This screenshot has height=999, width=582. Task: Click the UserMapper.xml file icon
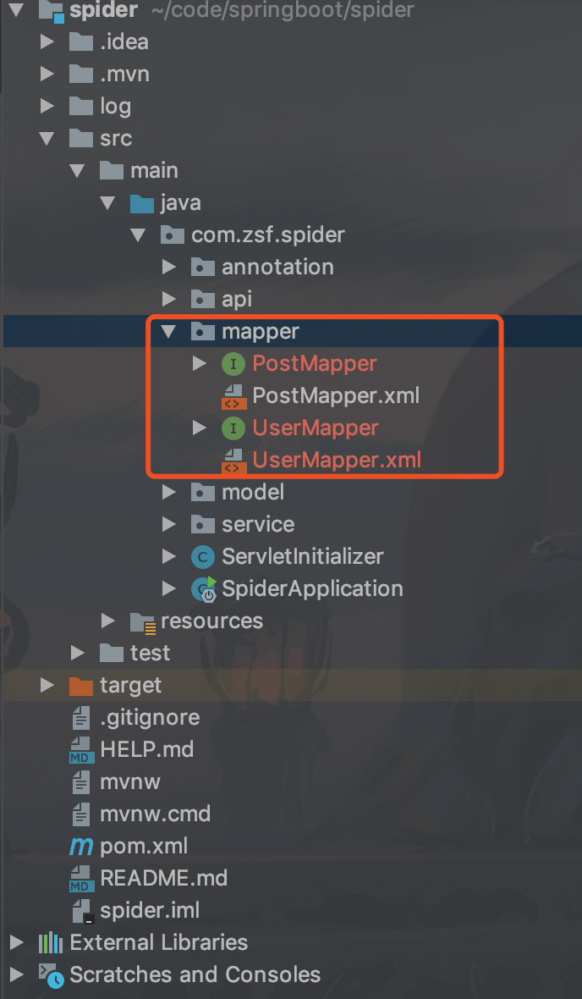[233, 460]
